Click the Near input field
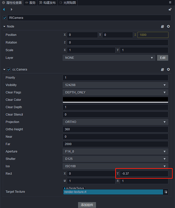This screenshot has height=208, width=175. (116, 136)
